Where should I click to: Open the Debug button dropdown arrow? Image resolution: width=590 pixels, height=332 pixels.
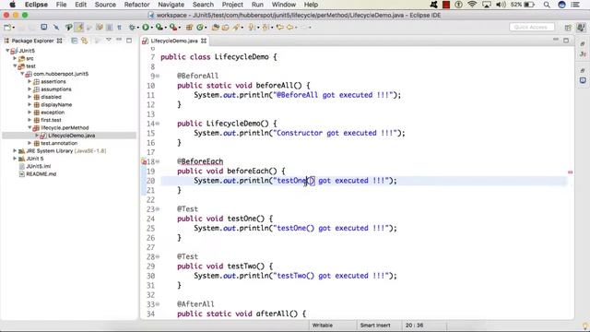tap(138, 28)
